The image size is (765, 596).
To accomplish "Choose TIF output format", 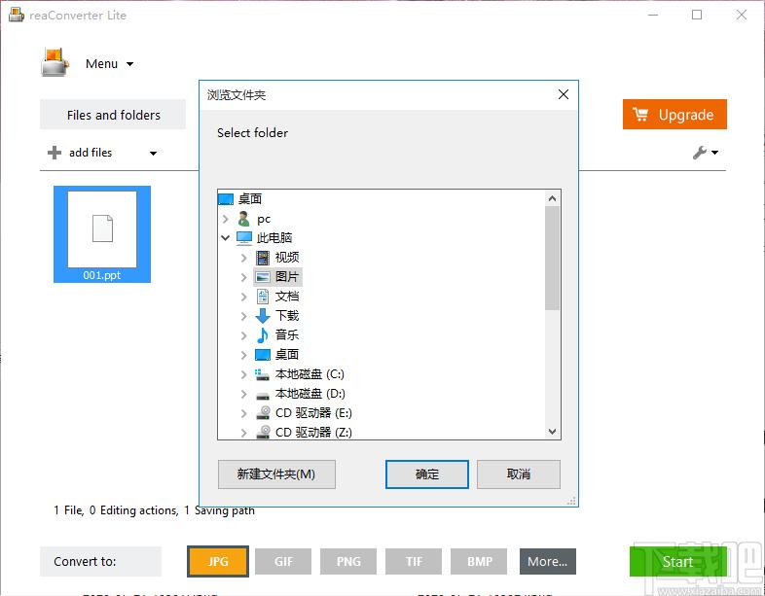I will click(x=414, y=561).
